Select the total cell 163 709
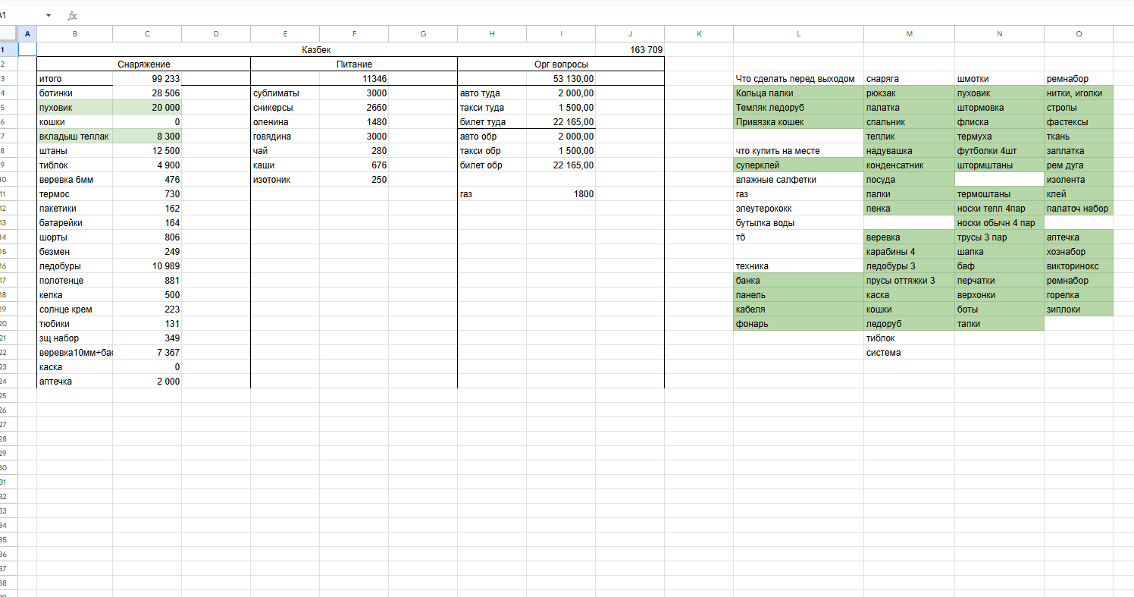 point(630,49)
